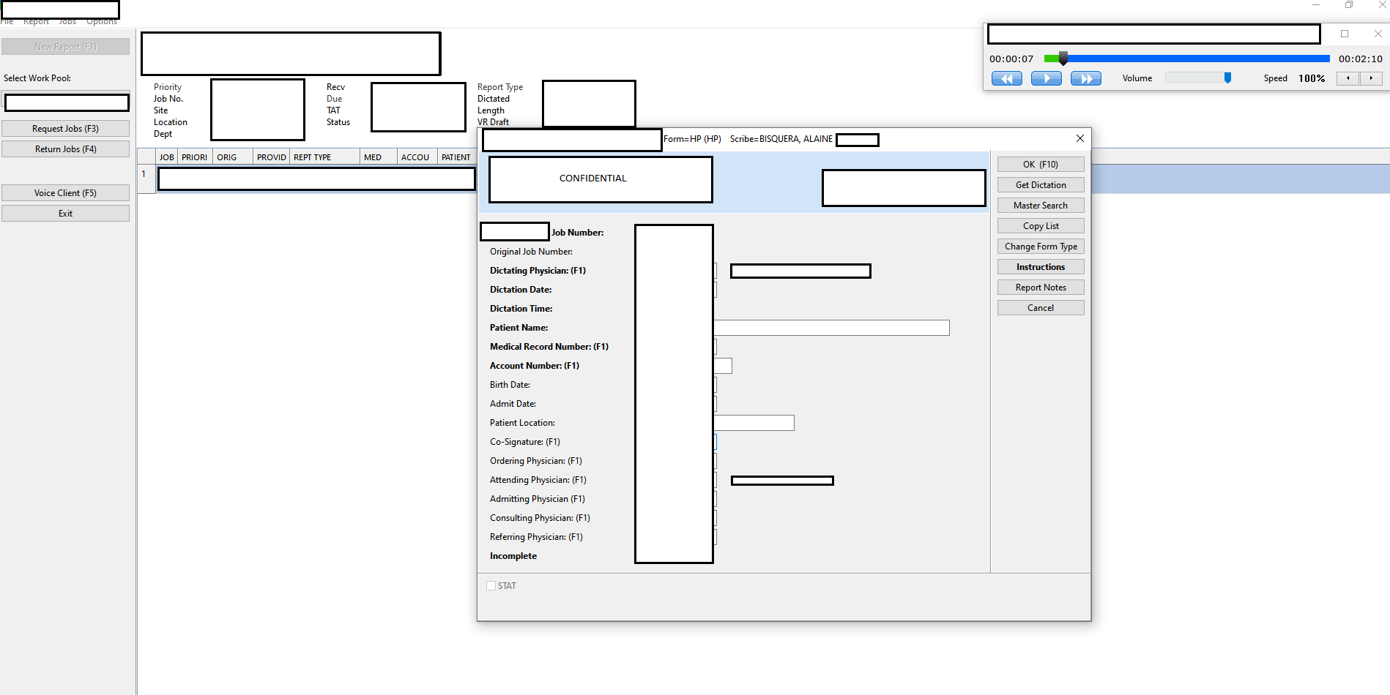Enable the STAT checkbox
The height and width of the screenshot is (695, 1390).
coord(491,586)
